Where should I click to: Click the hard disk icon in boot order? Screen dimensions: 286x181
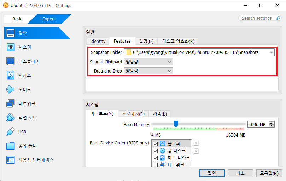[162, 157]
